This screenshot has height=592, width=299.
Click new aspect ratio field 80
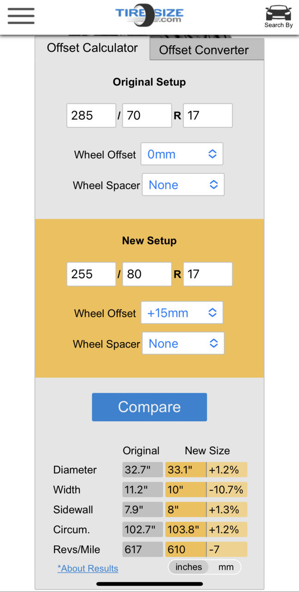click(x=147, y=274)
